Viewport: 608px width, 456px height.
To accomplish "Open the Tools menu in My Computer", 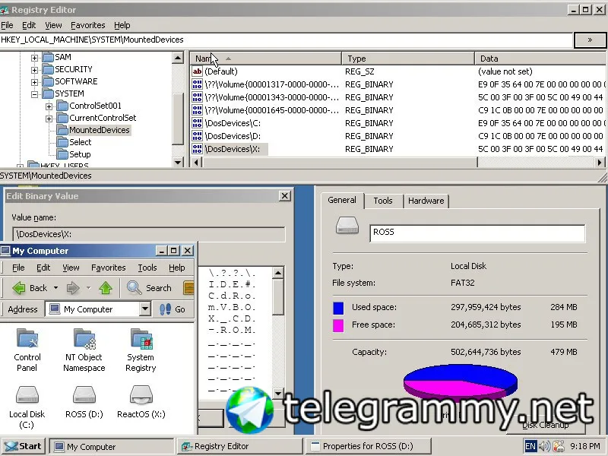I will click(147, 268).
